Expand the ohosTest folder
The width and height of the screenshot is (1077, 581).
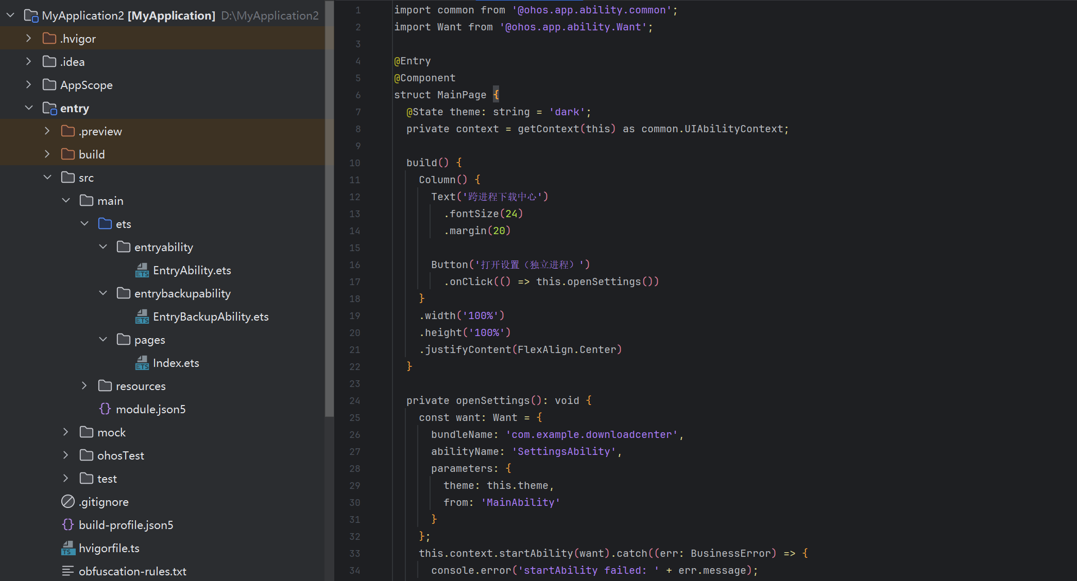pyautogui.click(x=66, y=455)
